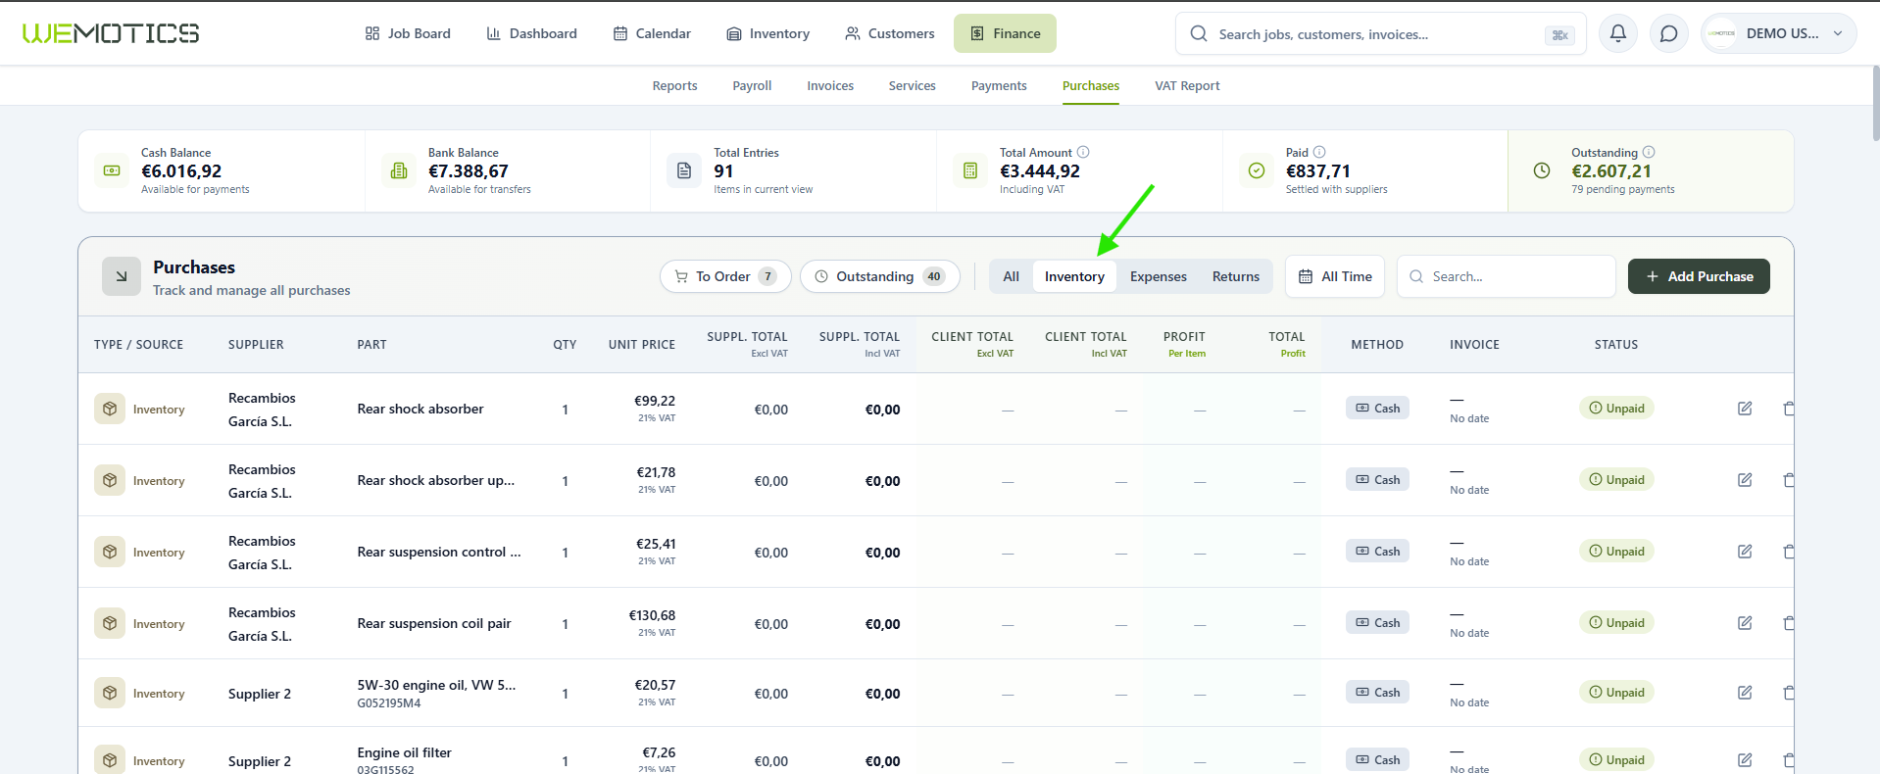This screenshot has height=774, width=1880.
Task: Select the Expenses purchases filter
Action: 1158,276
